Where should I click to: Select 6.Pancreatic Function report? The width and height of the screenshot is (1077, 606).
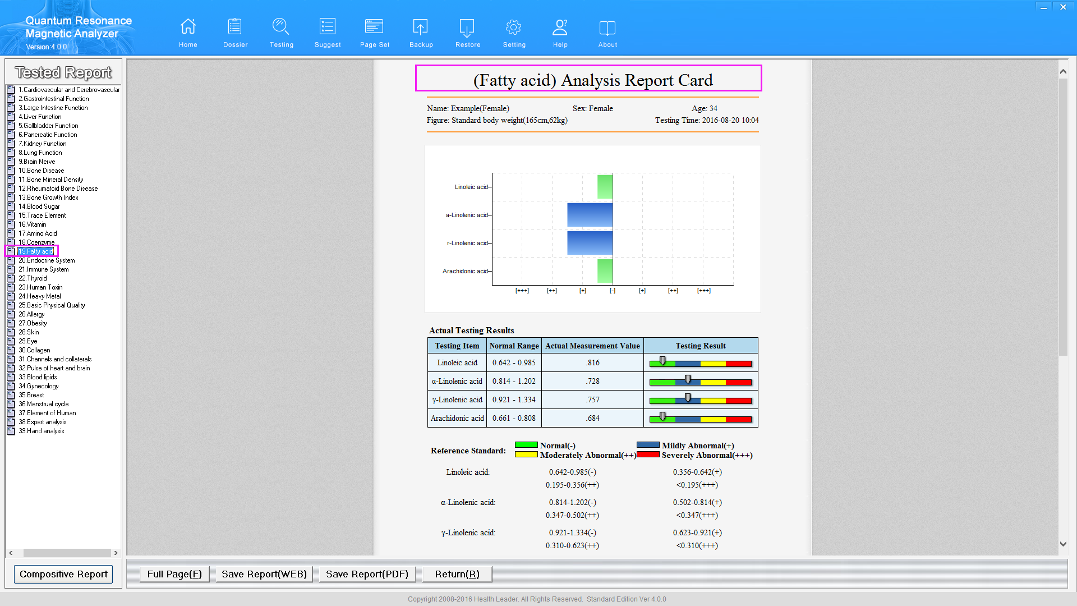(48, 135)
